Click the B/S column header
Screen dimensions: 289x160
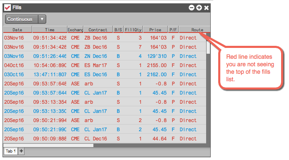[118, 30]
